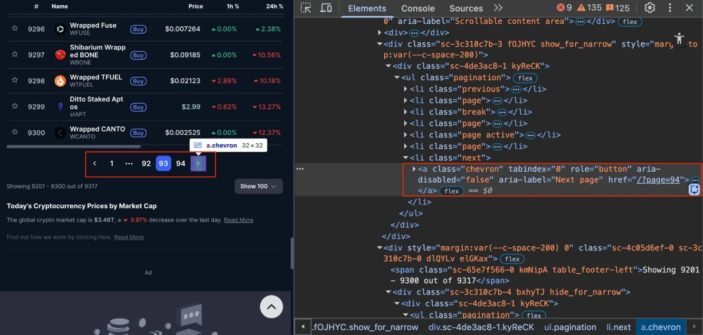Sort table by Price column
This screenshot has width=703, height=335.
coord(195,6)
